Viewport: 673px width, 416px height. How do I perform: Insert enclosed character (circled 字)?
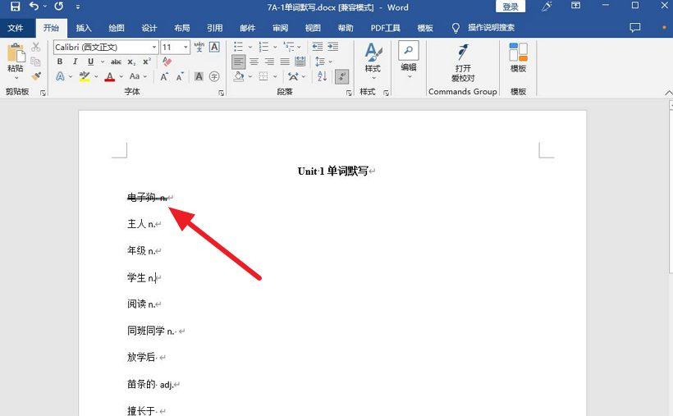(214, 76)
